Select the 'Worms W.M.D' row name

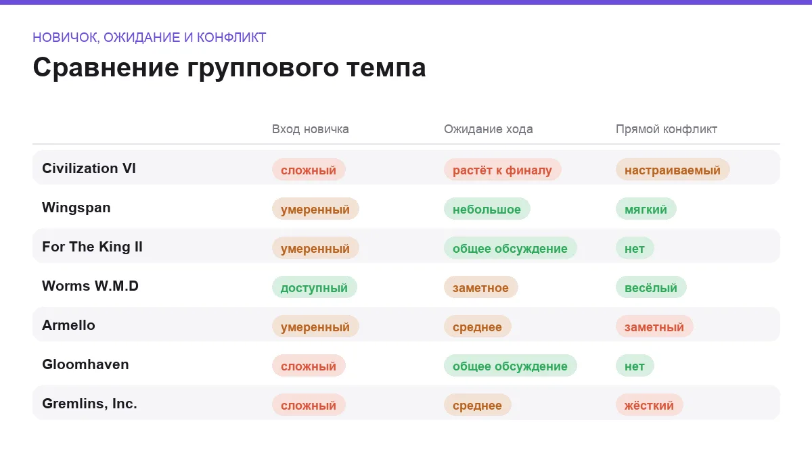tap(90, 286)
